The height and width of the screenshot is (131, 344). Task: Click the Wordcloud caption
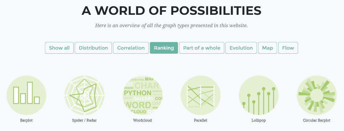point(142,120)
